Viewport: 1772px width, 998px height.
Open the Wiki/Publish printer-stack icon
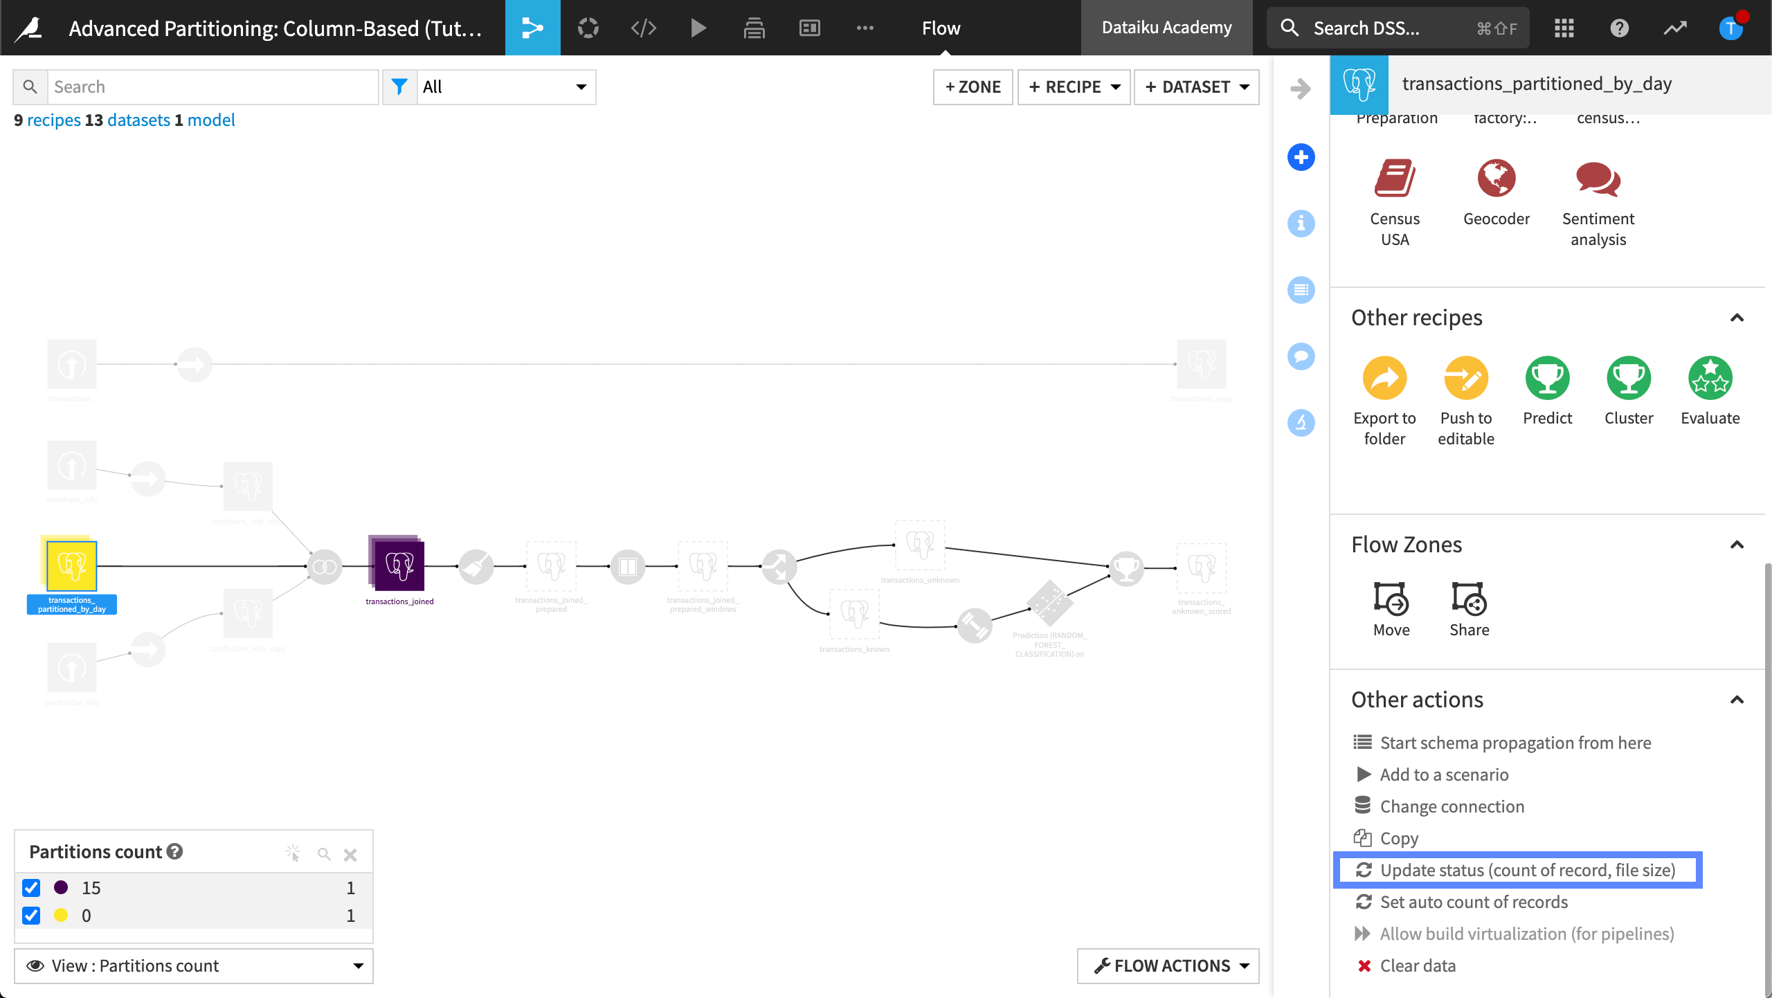(754, 28)
